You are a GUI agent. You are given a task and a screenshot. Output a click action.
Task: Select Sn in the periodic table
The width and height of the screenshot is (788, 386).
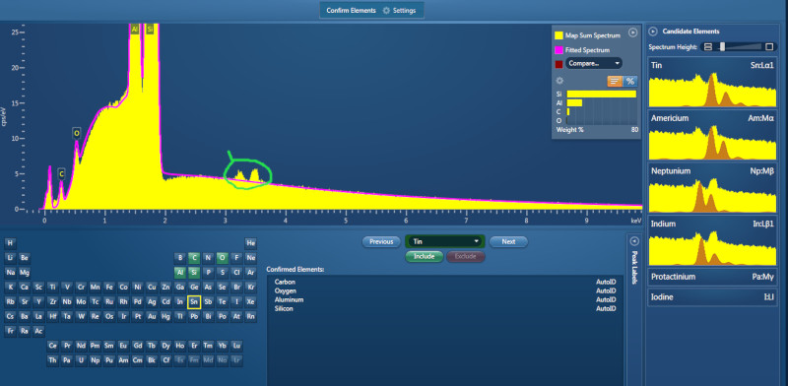(194, 301)
